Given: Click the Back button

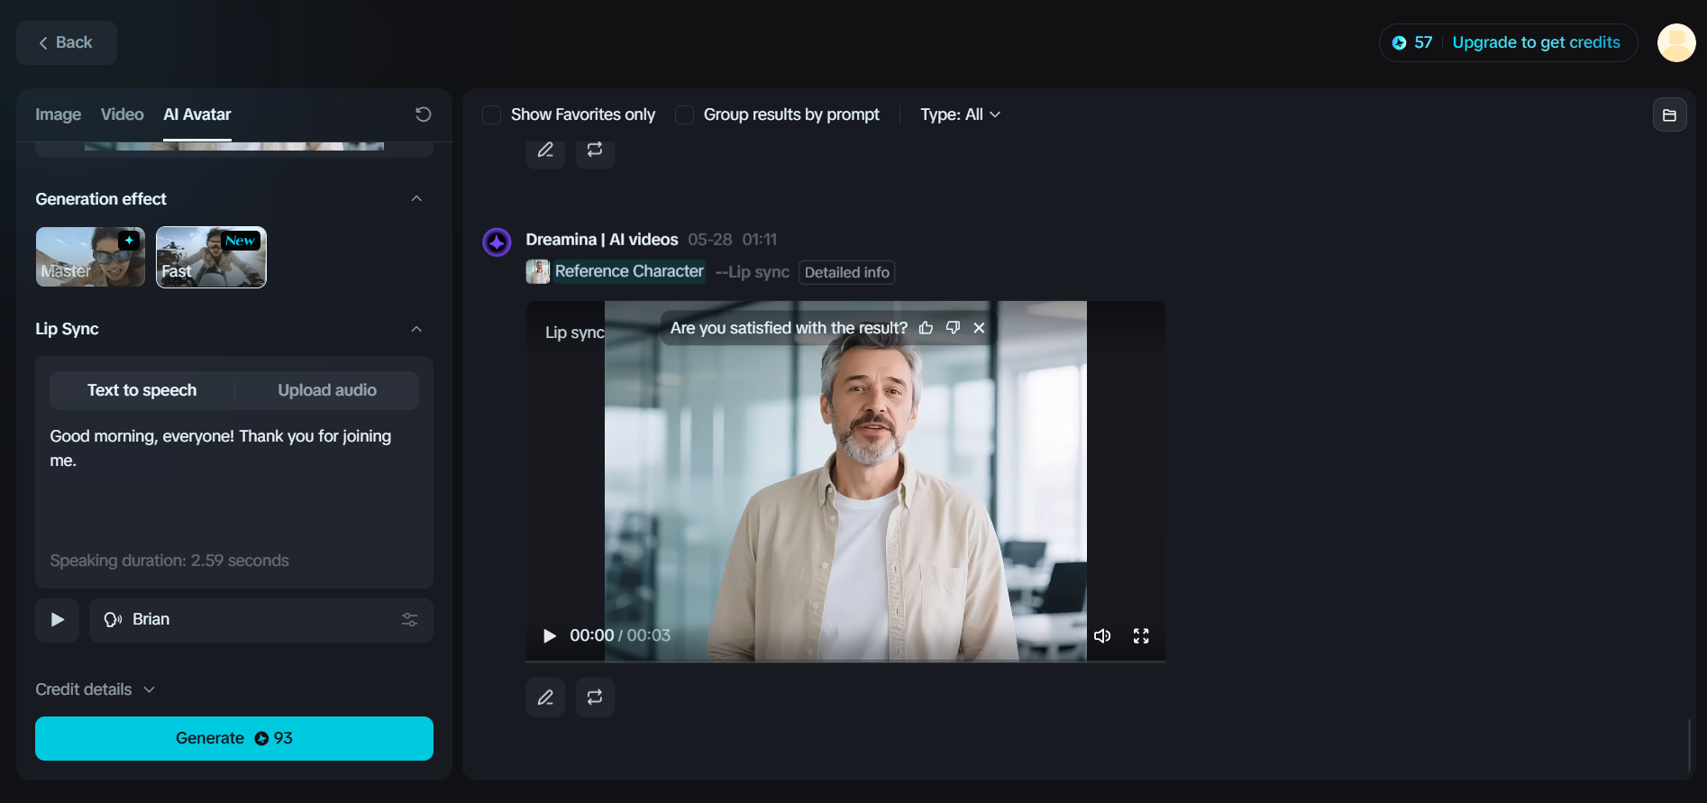Looking at the screenshot, I should click(67, 42).
